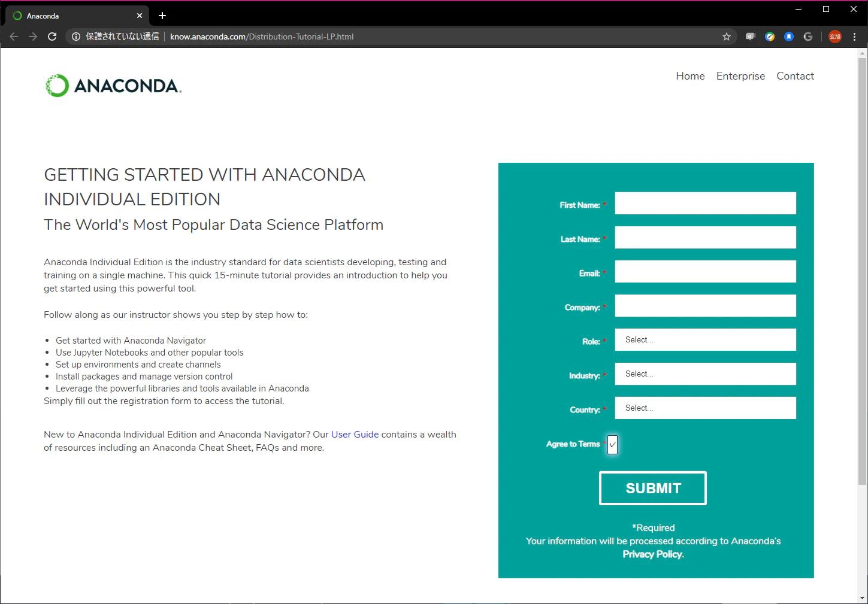The image size is (868, 604).
Task: Select the Anaconda browser tab
Action: (78, 16)
